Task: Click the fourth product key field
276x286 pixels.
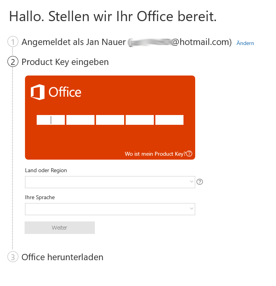Action: (x=140, y=120)
